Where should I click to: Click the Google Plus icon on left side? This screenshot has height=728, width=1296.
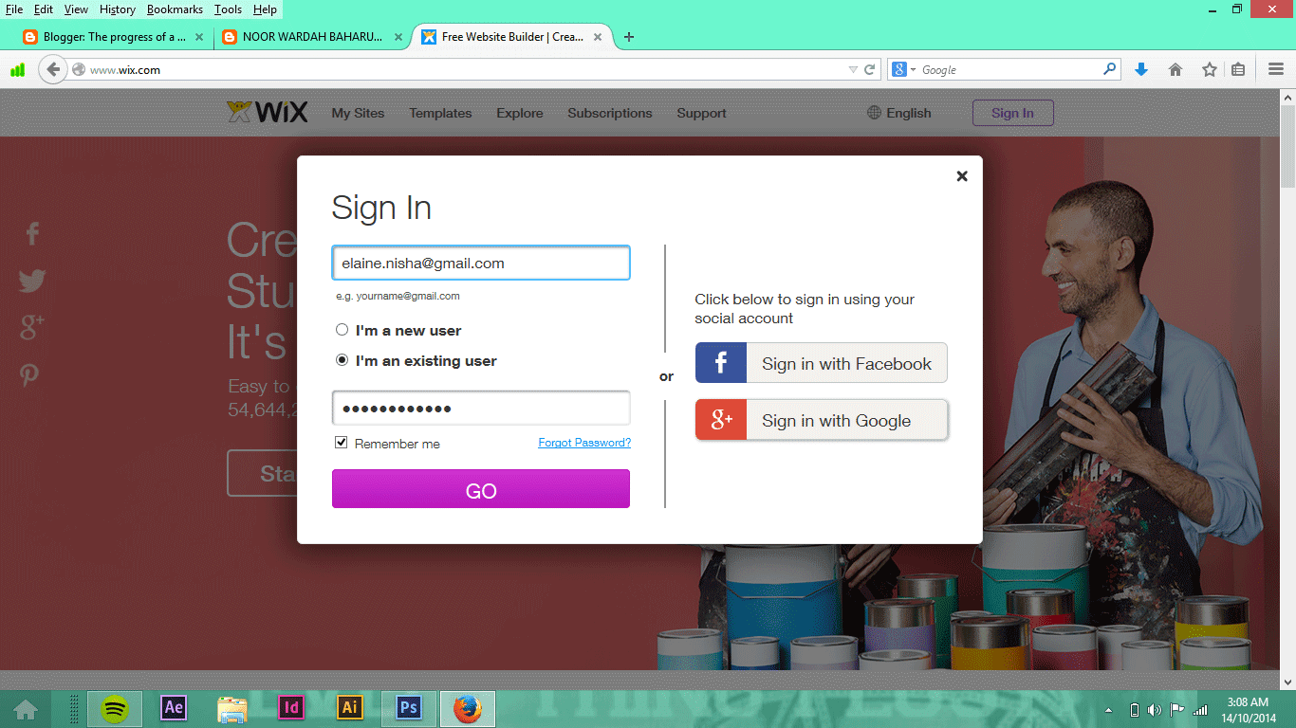pyautogui.click(x=32, y=327)
